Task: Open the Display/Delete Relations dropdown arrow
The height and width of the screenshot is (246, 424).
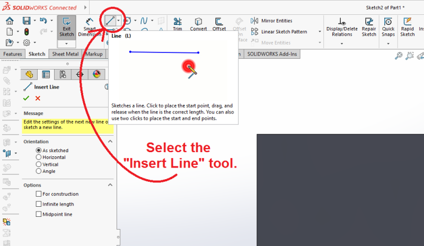Action: tap(342, 43)
